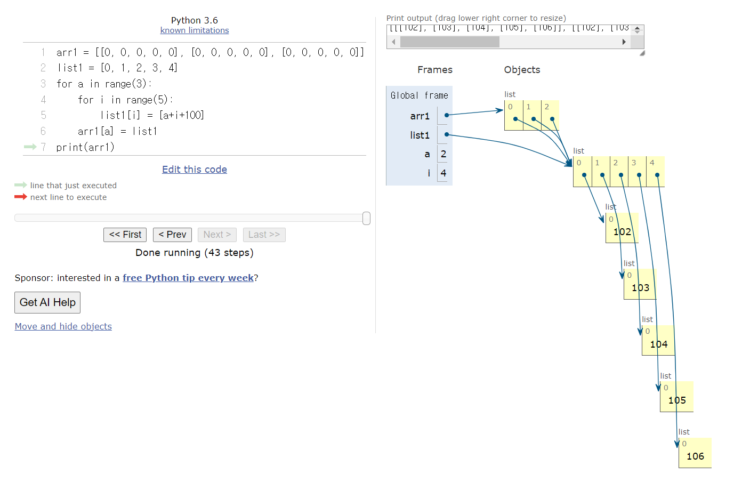Click the green arrow beside line 7

coord(30,147)
